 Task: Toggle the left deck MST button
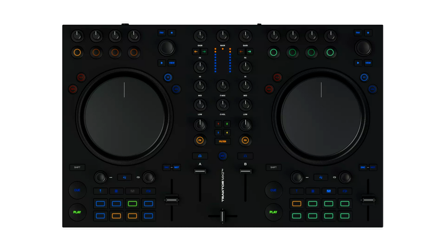177,167
